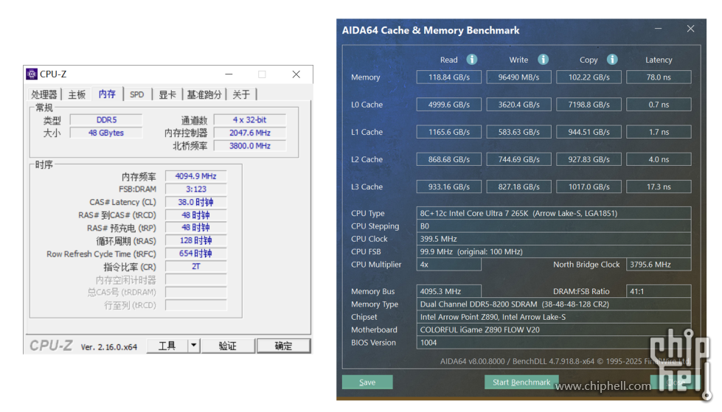Image resolution: width=722 pixels, height=412 pixels.
Task: Click the CPU-Z app icon in title bar
Action: pos(32,74)
